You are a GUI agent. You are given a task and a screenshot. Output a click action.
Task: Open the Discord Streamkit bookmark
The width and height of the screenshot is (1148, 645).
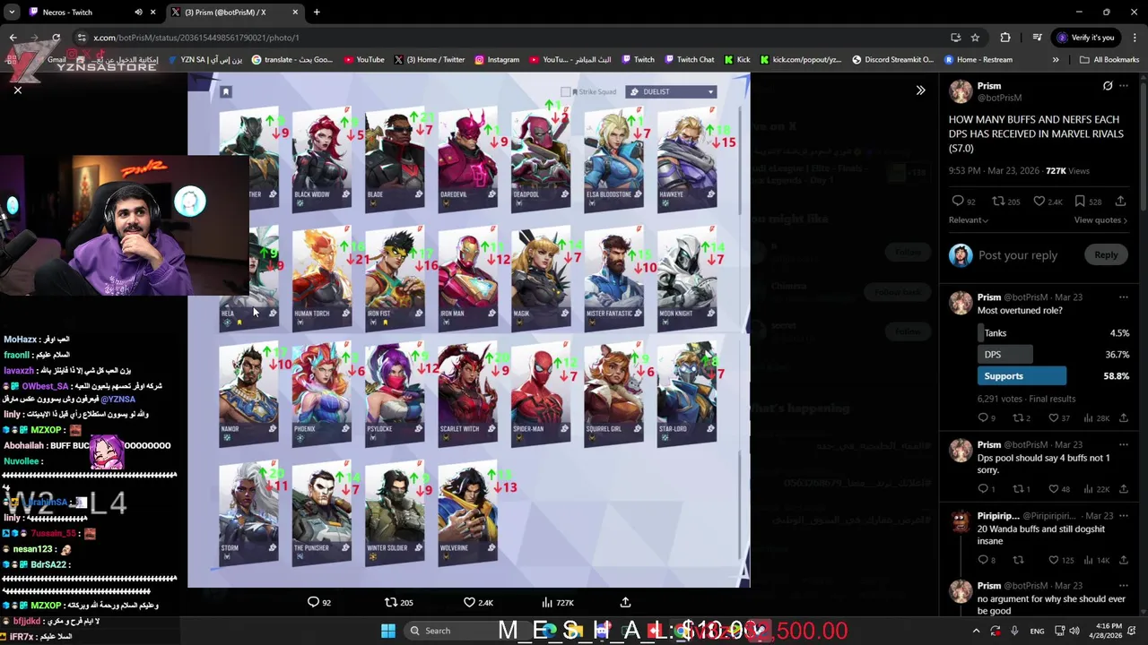892,60
